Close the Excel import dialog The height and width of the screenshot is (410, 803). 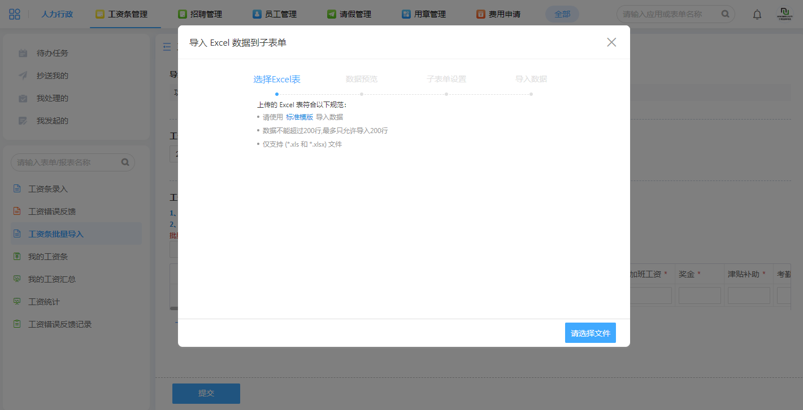click(611, 42)
